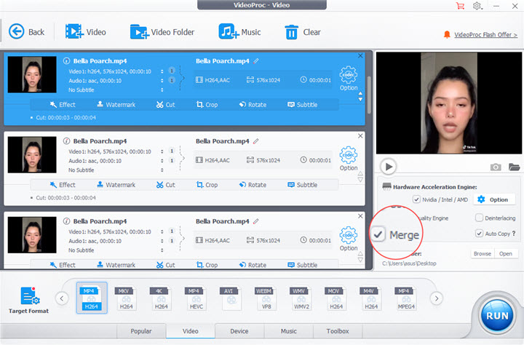The width and height of the screenshot is (524, 345).
Task: Select AVI format
Action: coord(231,298)
